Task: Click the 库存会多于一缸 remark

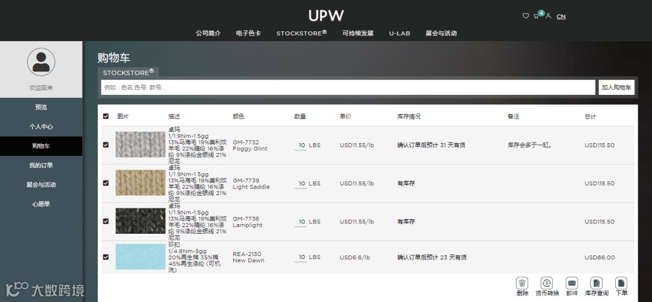Action: [530, 145]
